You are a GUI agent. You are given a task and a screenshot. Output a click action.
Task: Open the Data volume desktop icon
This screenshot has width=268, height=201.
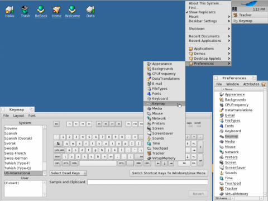click(x=90, y=12)
